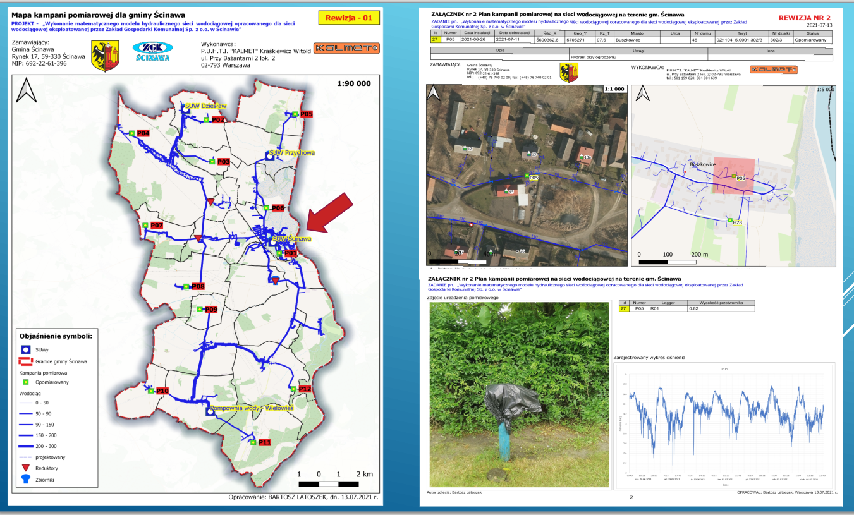Click the large red arrow pointing at Ścinawa
This screenshot has height=515, width=854.
point(329,212)
